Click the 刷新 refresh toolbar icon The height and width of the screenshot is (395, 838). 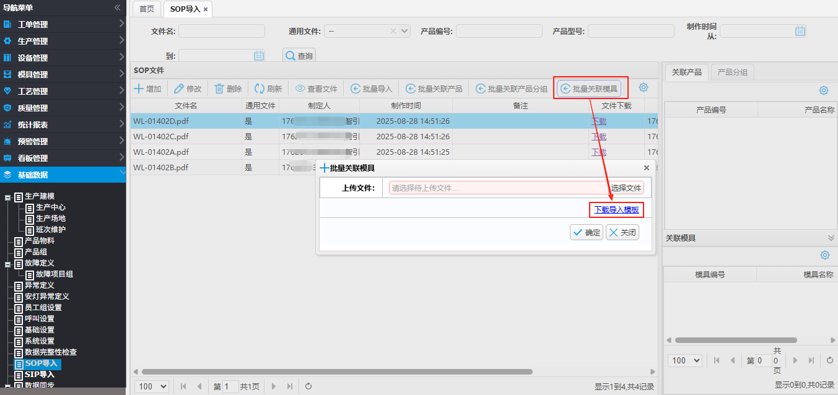260,89
